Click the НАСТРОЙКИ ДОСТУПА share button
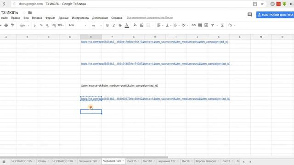This screenshot has width=294, height=165. [275, 15]
